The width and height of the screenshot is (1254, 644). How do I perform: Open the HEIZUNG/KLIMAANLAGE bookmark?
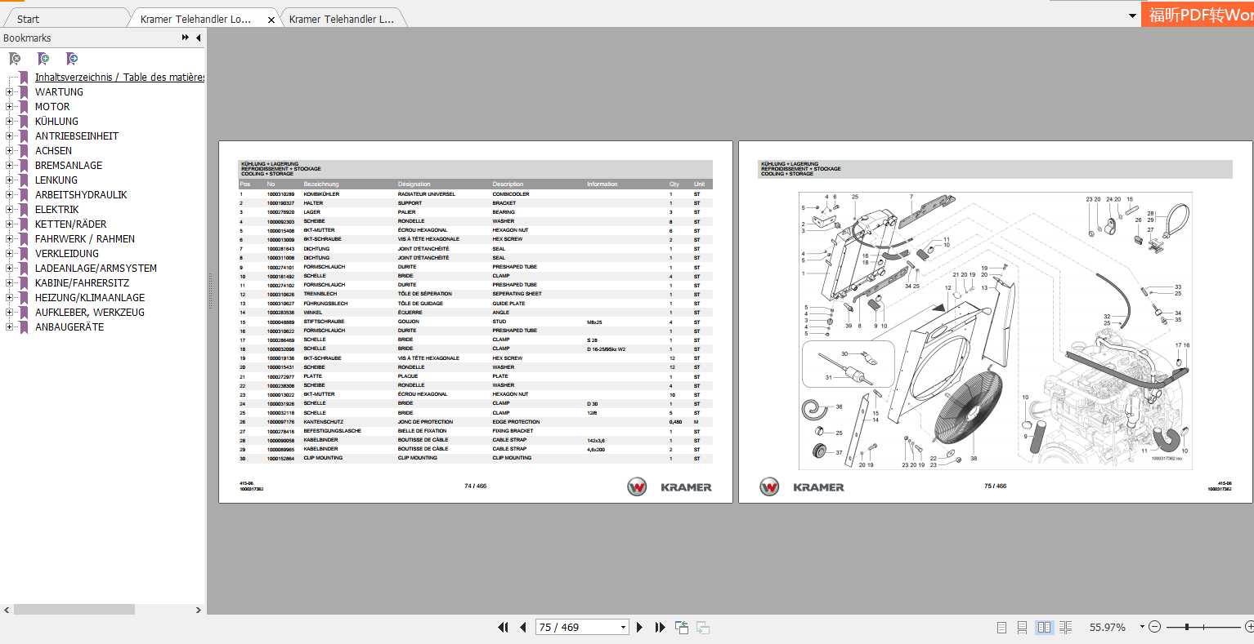90,298
